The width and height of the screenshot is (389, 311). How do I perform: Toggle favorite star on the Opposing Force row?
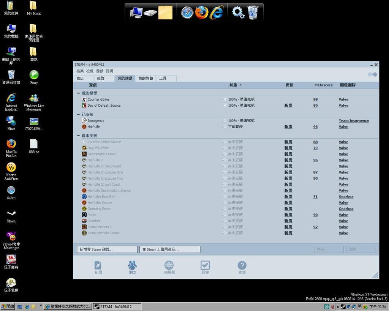click(x=225, y=208)
